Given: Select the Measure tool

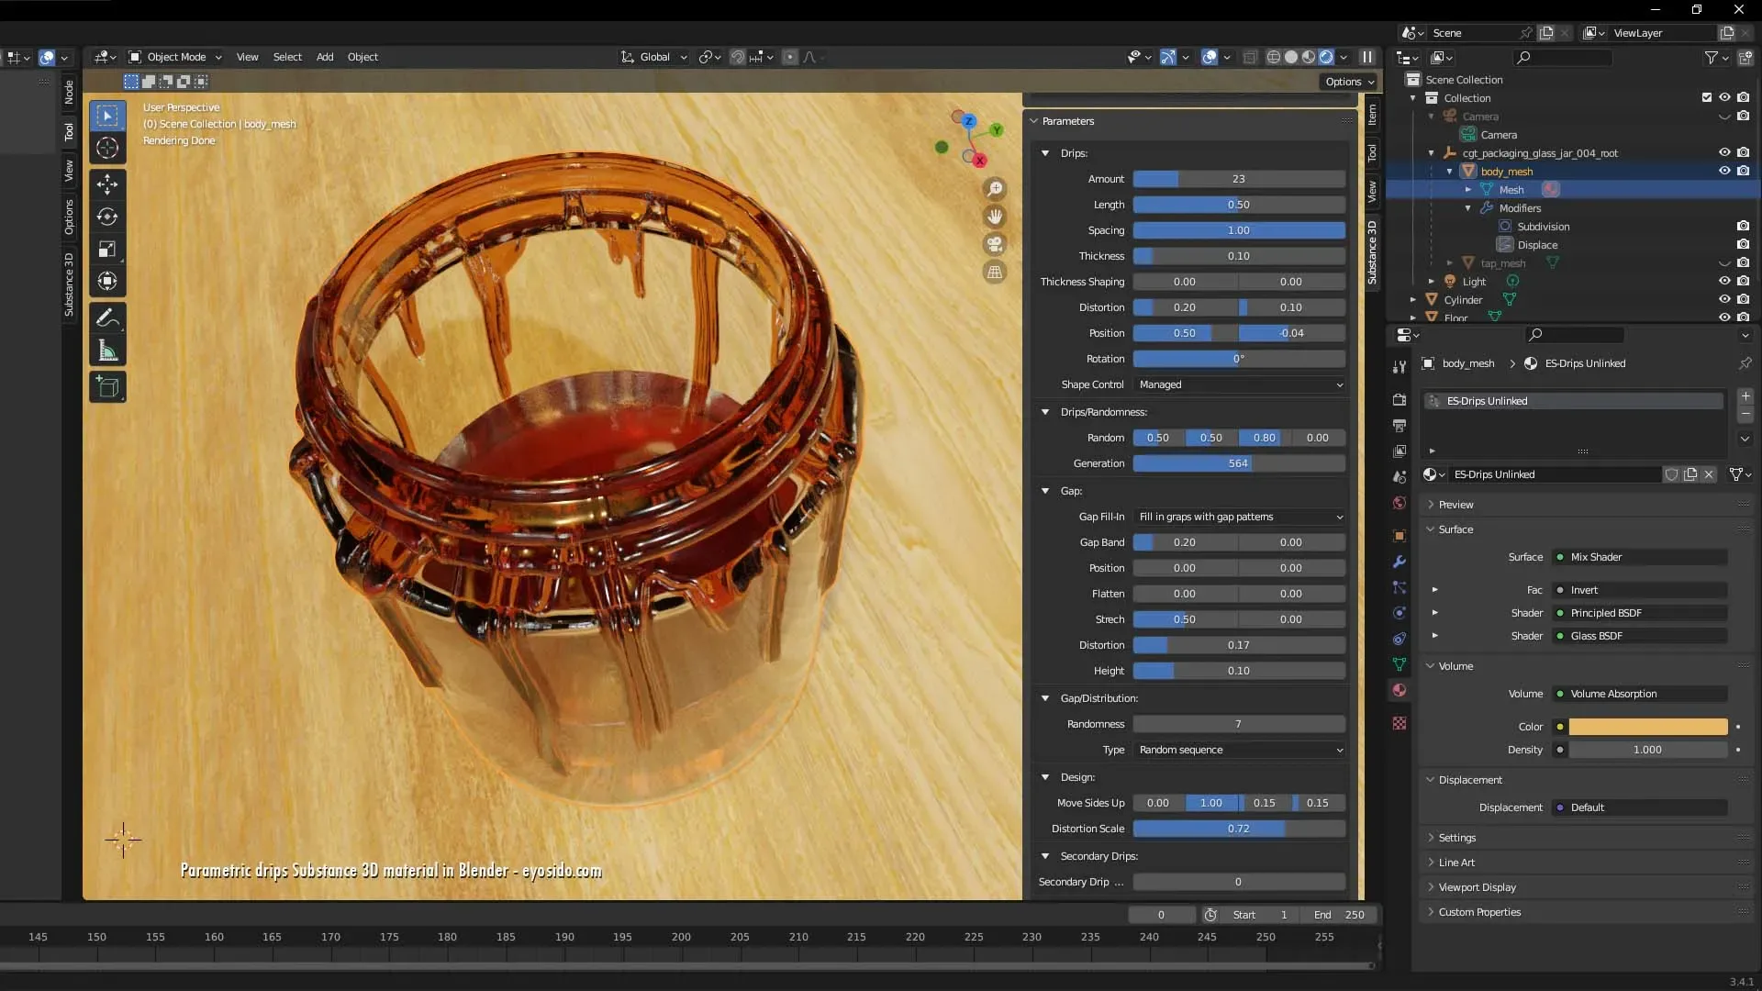Looking at the screenshot, I should 107,351.
